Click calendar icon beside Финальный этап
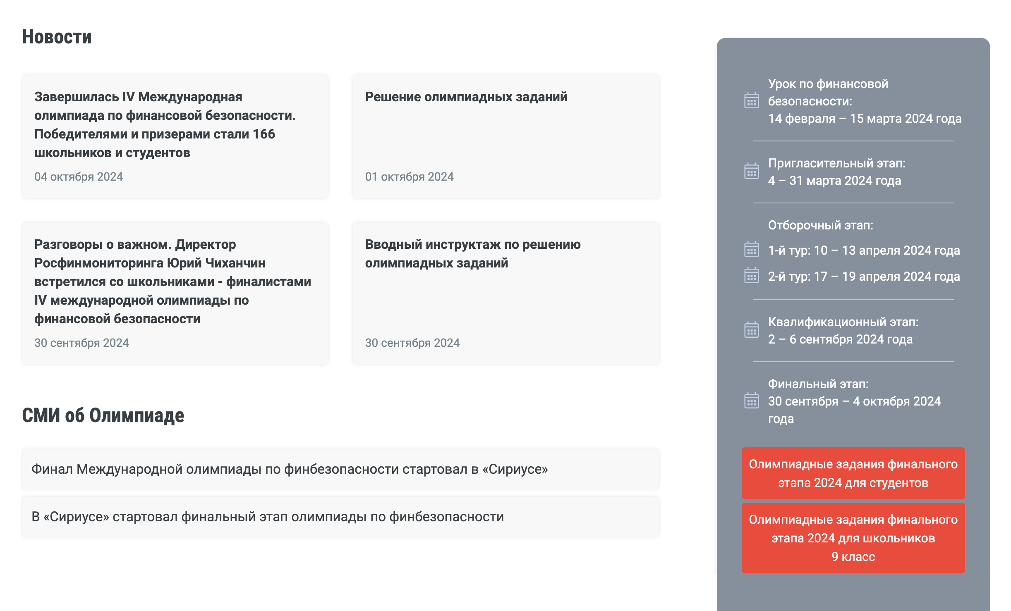Screen dimensions: 1011x611 tap(751, 401)
